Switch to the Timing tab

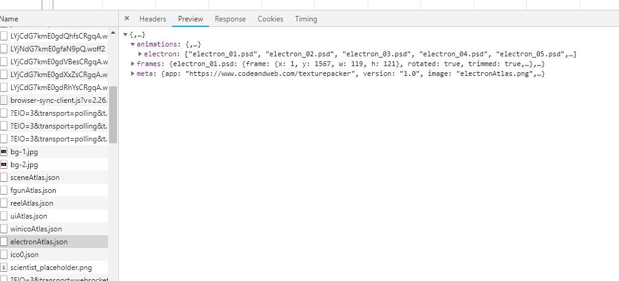[306, 18]
